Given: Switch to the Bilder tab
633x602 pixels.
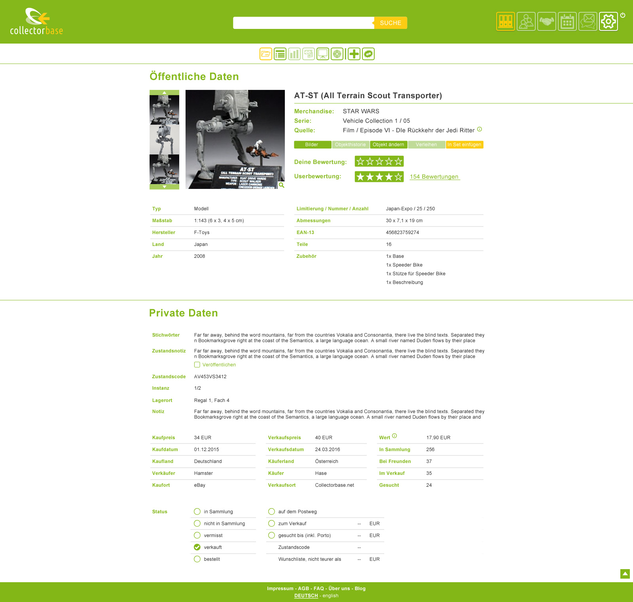Looking at the screenshot, I should point(313,145).
